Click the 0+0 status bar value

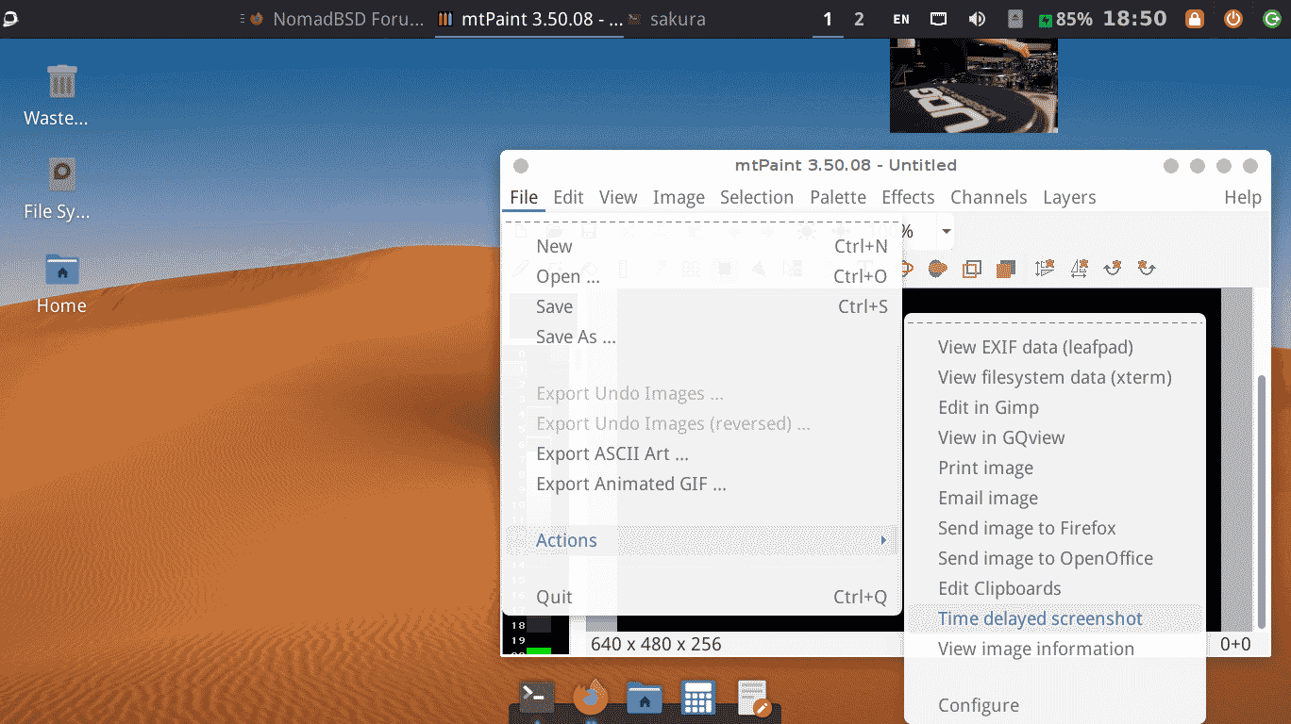[1235, 645]
